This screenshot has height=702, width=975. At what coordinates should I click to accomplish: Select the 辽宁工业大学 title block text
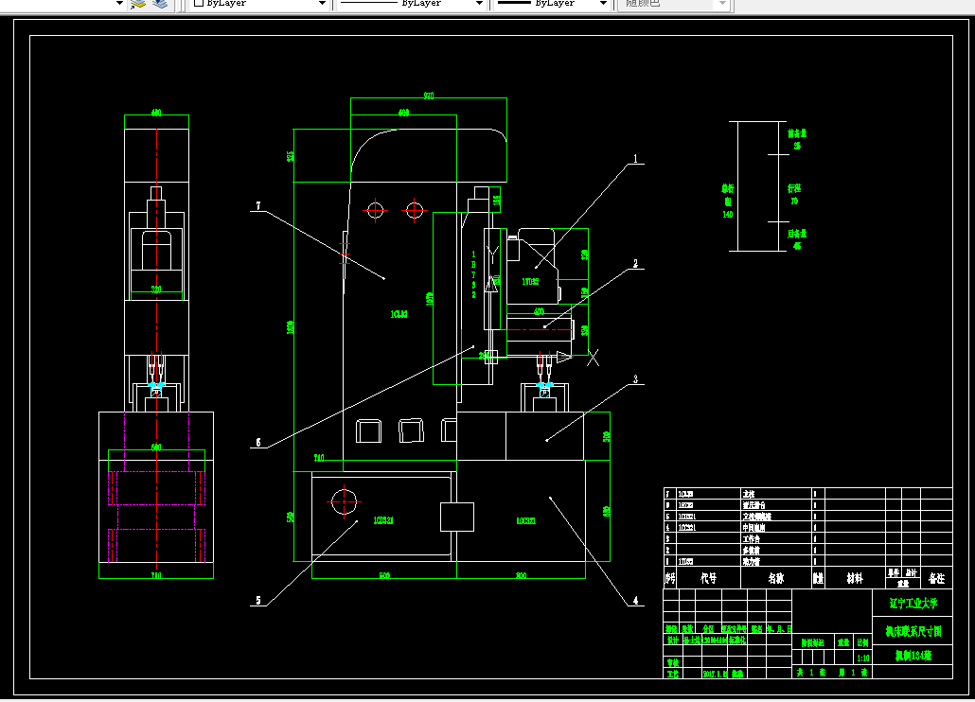click(913, 604)
